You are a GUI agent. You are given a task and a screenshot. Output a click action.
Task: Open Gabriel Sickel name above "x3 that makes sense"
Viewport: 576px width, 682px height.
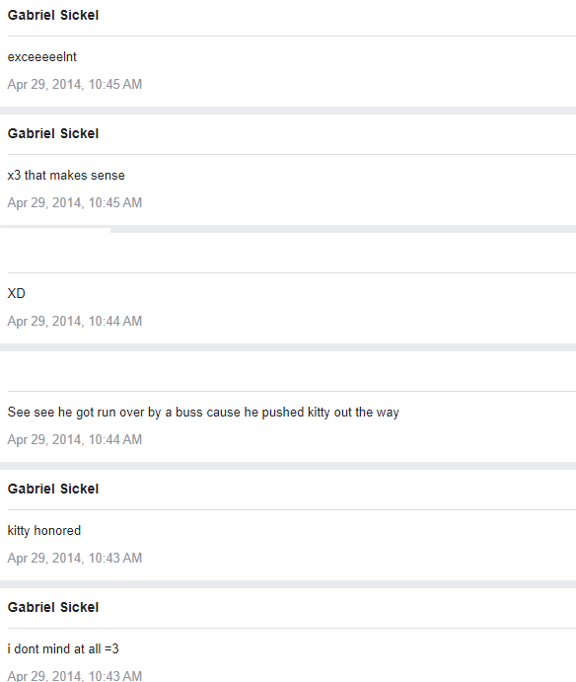pos(53,133)
